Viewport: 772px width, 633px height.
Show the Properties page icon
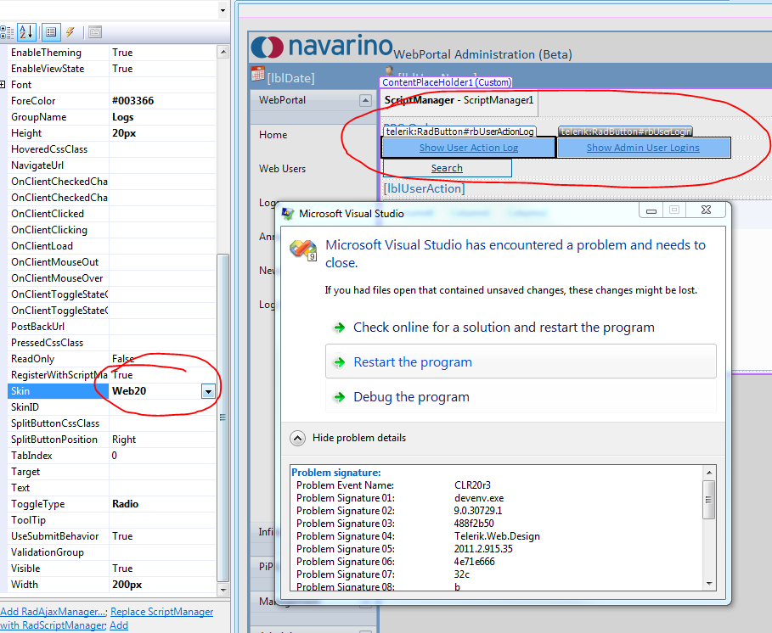(x=51, y=32)
